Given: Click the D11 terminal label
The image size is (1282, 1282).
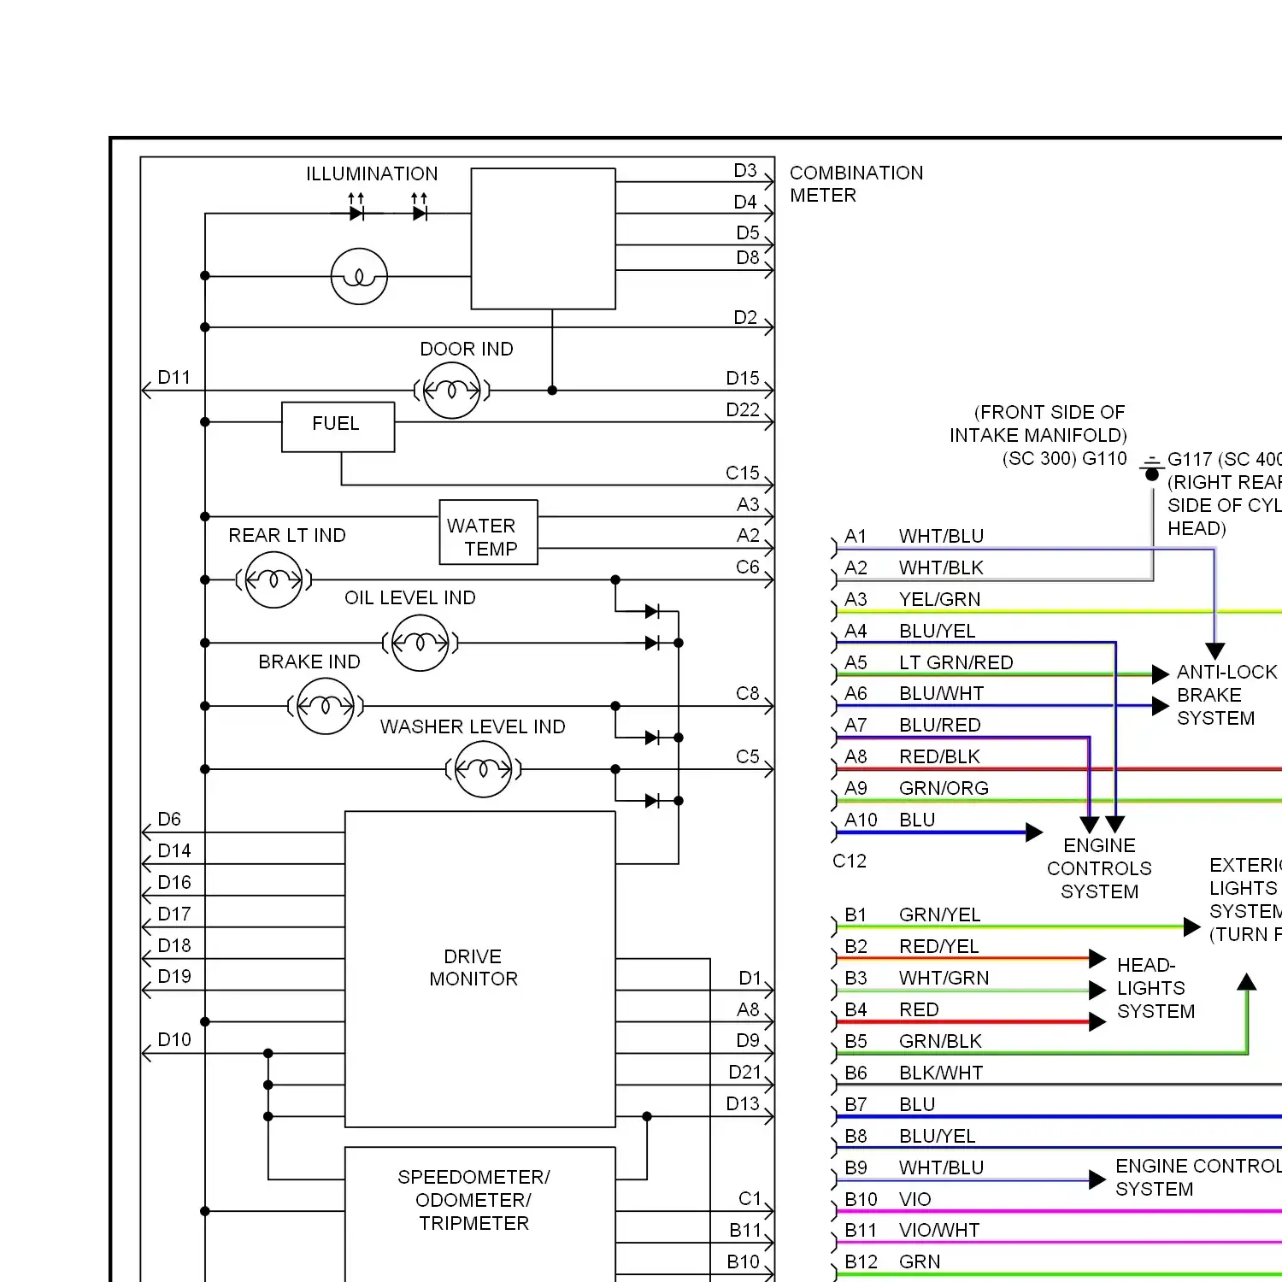Looking at the screenshot, I should pos(174,378).
